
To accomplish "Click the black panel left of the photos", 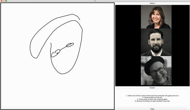I will tap(128, 46).
